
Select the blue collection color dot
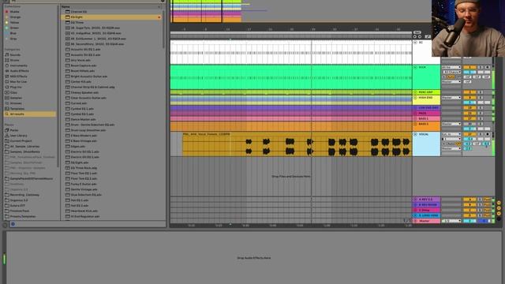pos(6,33)
